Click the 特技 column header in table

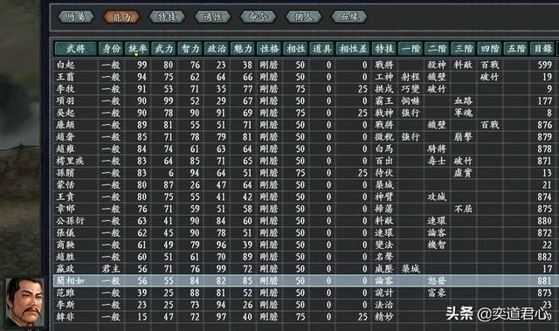pos(384,48)
